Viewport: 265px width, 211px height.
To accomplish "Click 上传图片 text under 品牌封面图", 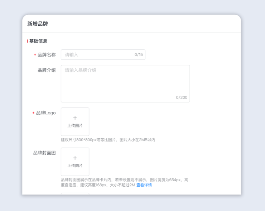I will (x=75, y=166).
